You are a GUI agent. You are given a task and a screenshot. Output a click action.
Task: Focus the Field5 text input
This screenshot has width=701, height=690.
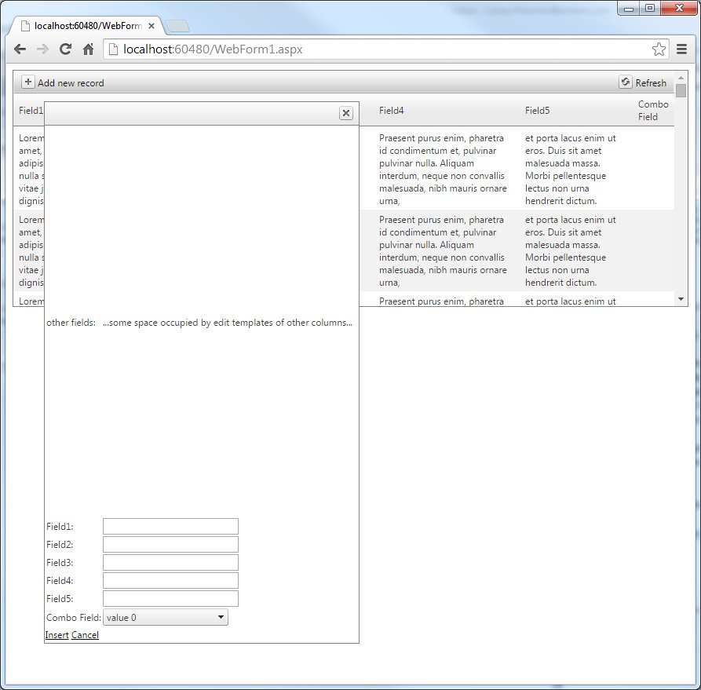tap(170, 599)
